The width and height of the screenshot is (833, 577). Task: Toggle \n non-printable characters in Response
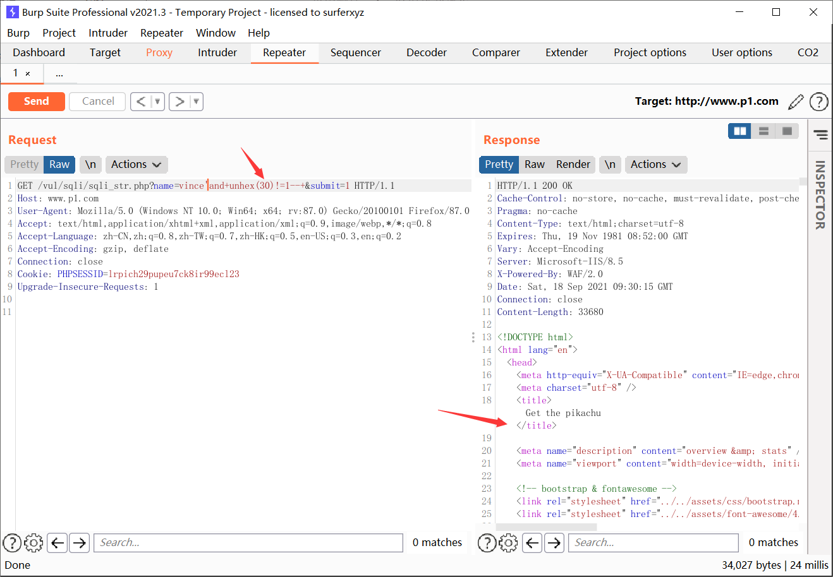[610, 164]
